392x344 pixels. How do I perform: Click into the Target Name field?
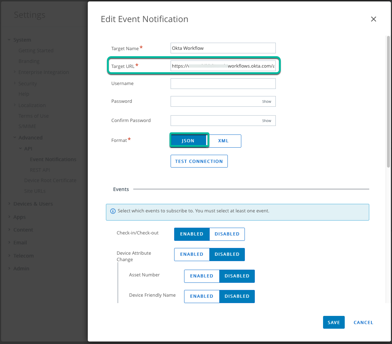point(223,48)
